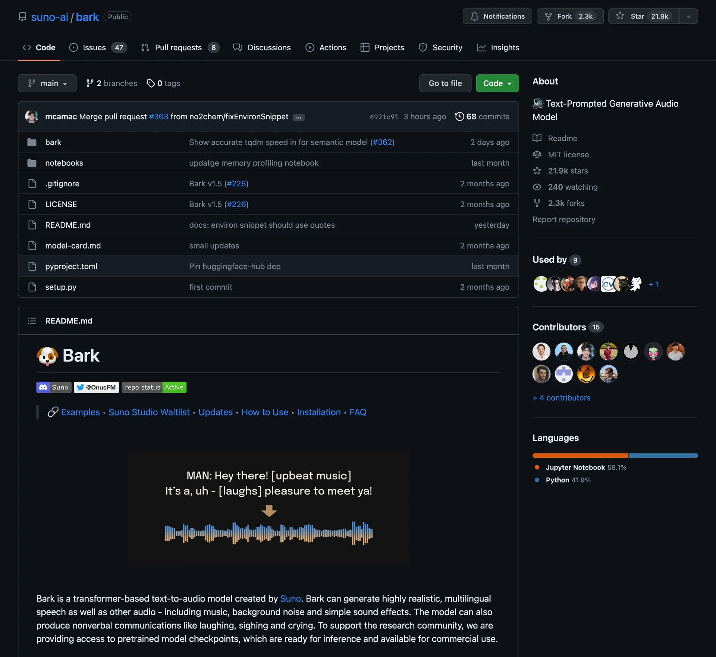This screenshot has height=657, width=716.
Task: Open the Readme link in About
Action: pos(555,139)
